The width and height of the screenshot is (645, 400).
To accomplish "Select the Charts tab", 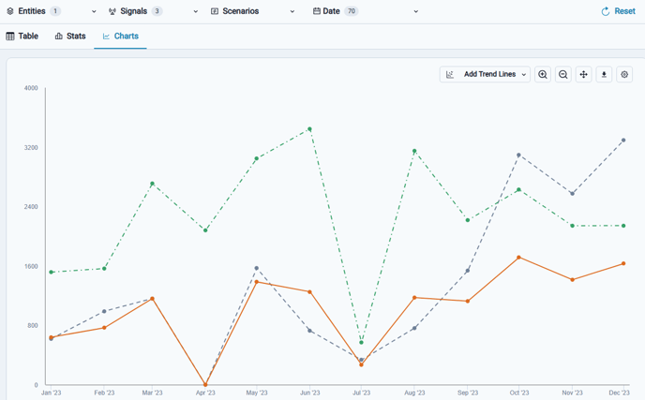I will pos(120,36).
